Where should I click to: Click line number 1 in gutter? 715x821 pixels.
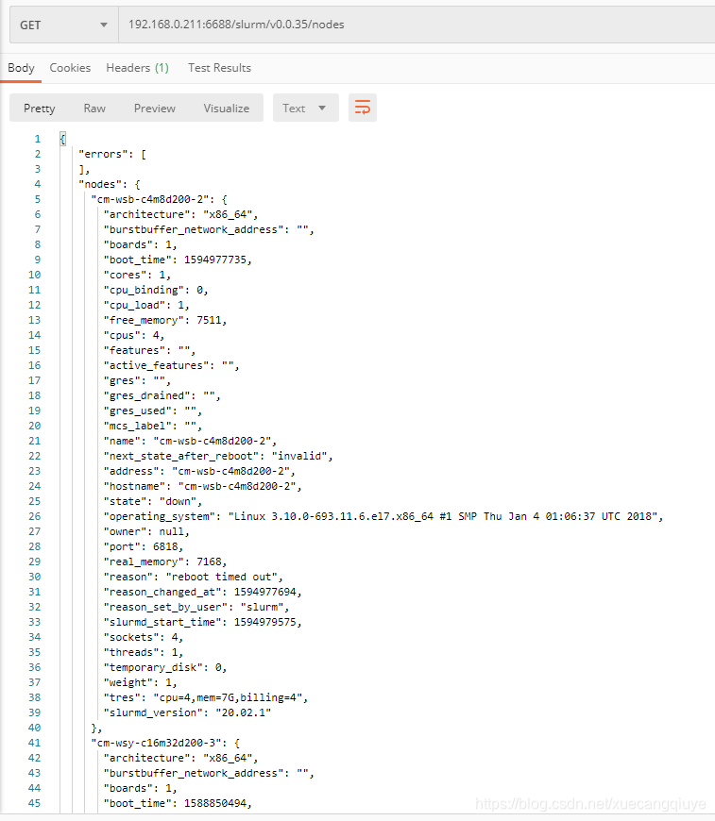click(x=37, y=139)
